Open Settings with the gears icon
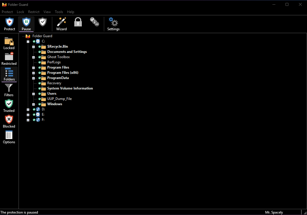Viewport: 307px width, 215px height. [113, 24]
